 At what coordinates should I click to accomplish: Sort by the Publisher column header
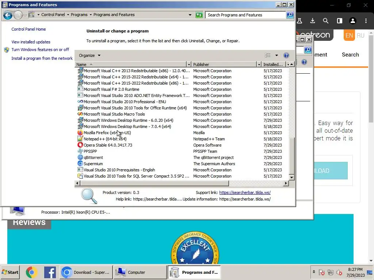(x=224, y=65)
